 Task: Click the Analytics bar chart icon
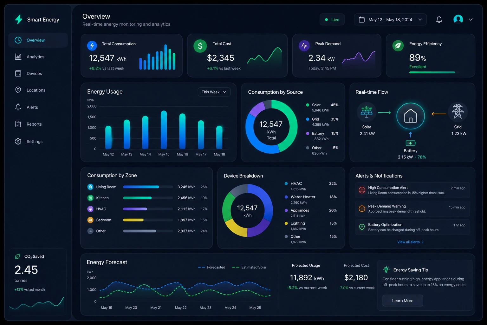[x=18, y=56]
